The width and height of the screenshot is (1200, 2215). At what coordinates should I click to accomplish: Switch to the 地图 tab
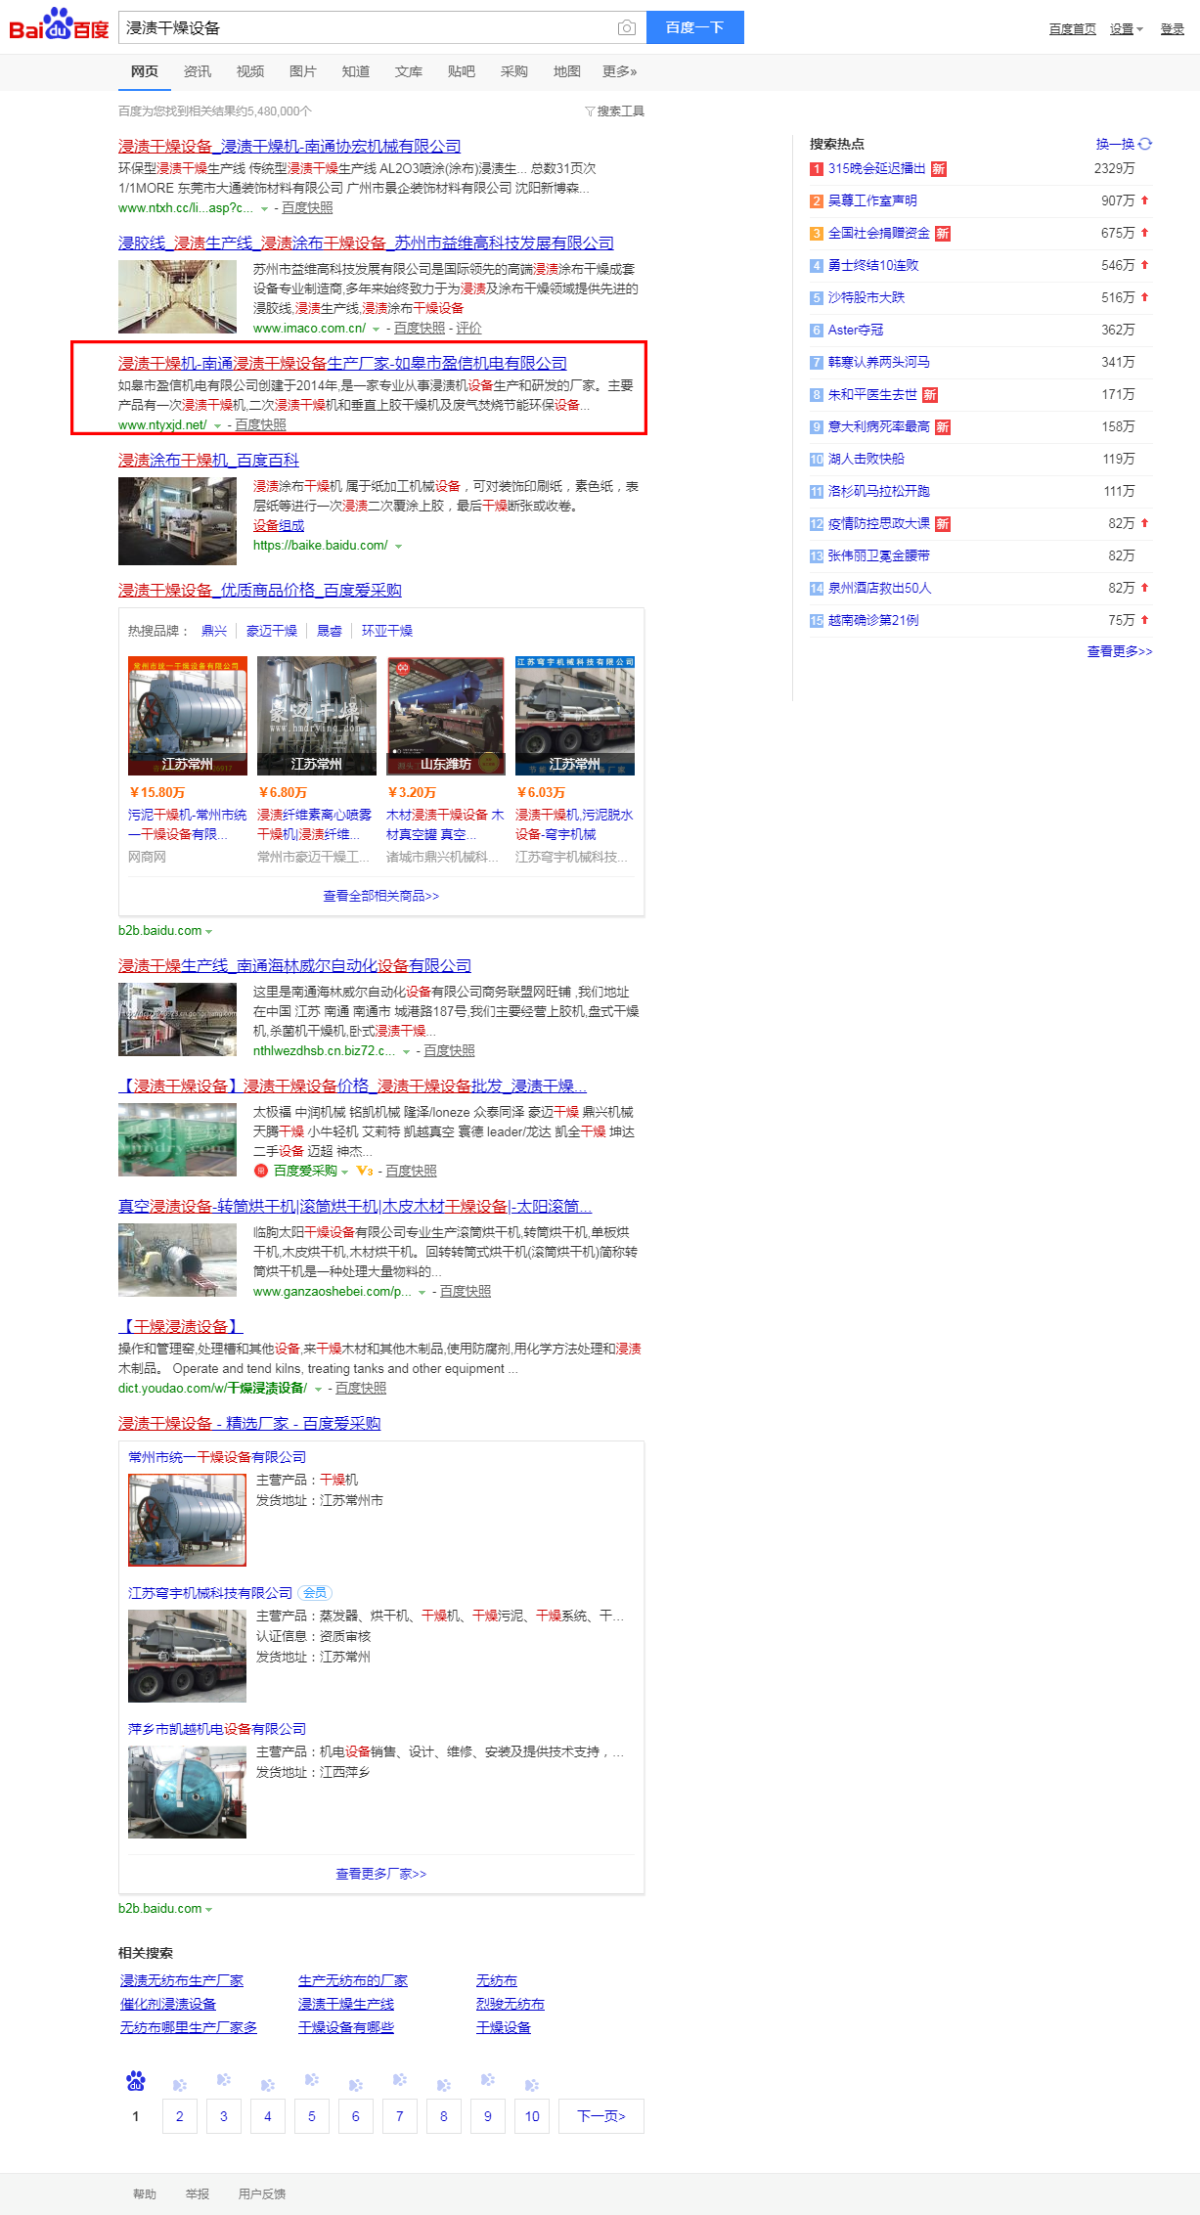pyautogui.click(x=567, y=71)
